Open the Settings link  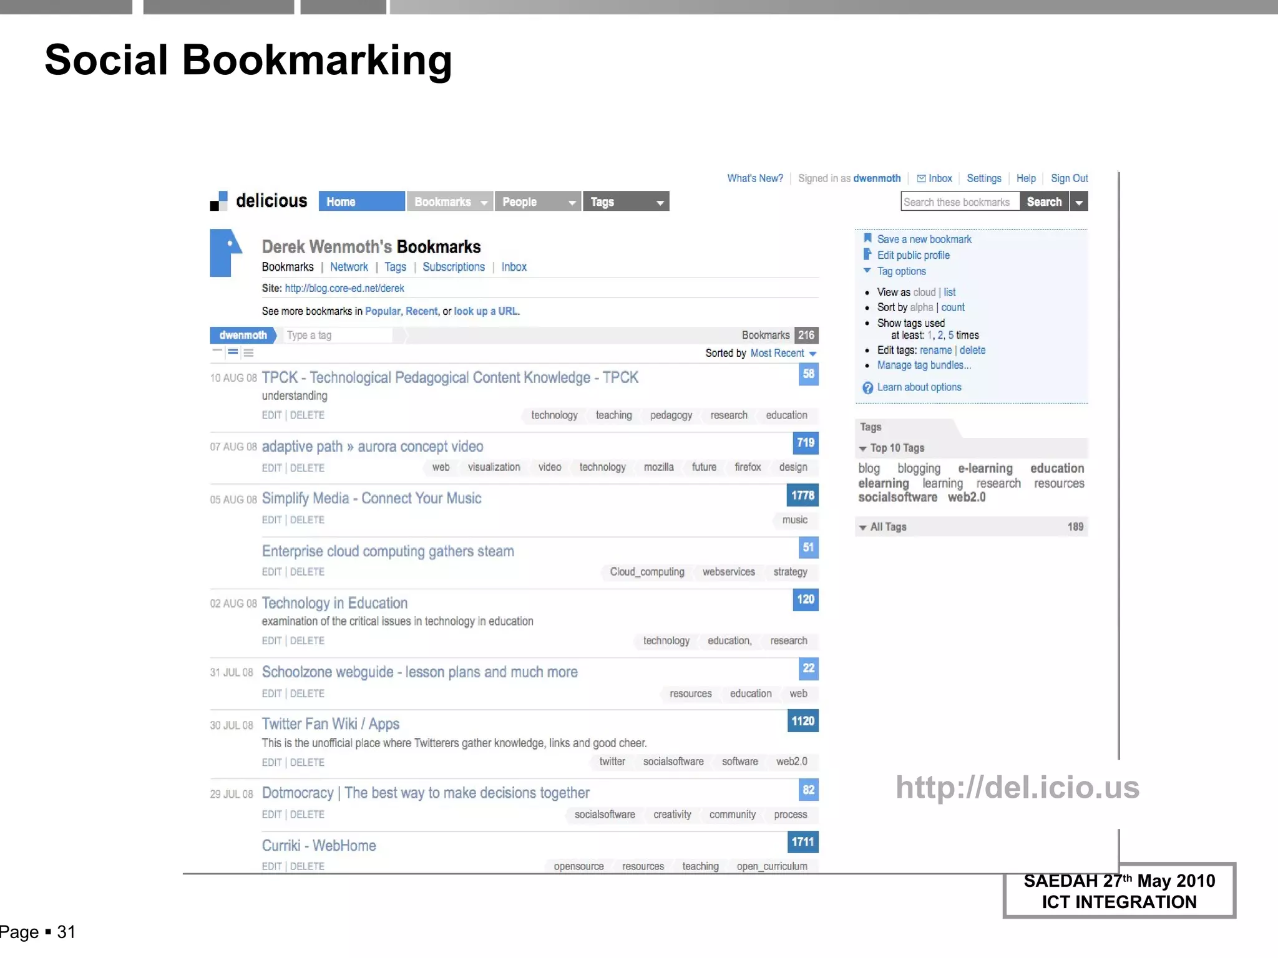(x=984, y=178)
